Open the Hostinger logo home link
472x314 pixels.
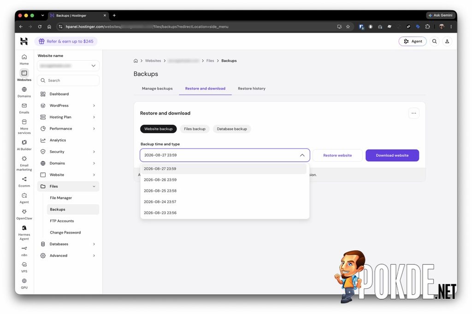click(x=24, y=41)
